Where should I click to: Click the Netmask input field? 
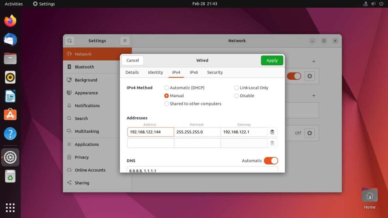tap(197, 132)
